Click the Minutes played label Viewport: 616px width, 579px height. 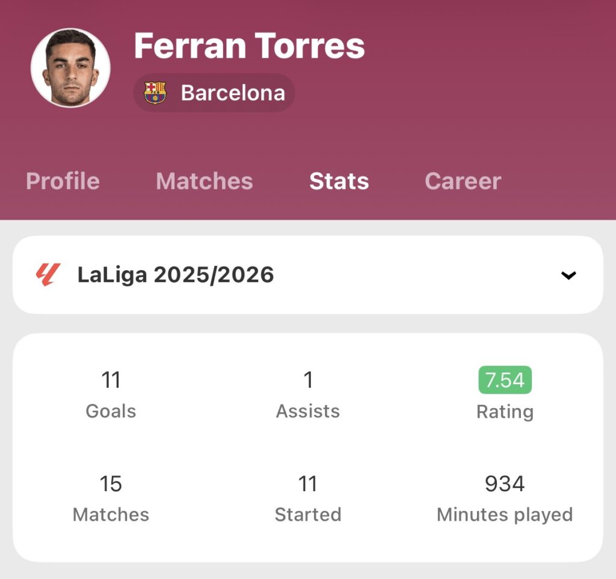coord(505,515)
